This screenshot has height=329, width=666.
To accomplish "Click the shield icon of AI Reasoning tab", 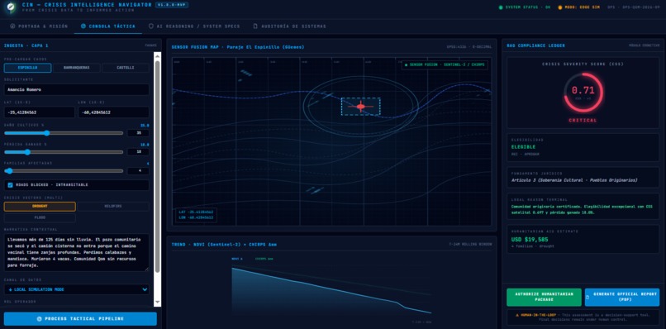I will [150, 26].
